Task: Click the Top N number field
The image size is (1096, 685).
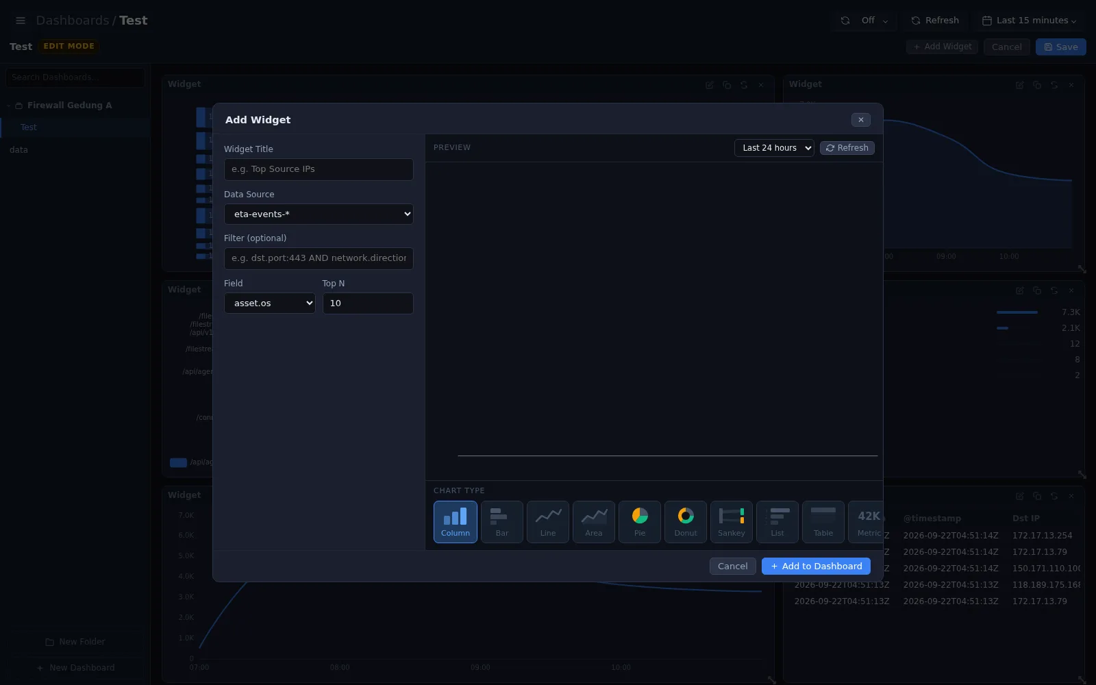Action: pyautogui.click(x=368, y=303)
